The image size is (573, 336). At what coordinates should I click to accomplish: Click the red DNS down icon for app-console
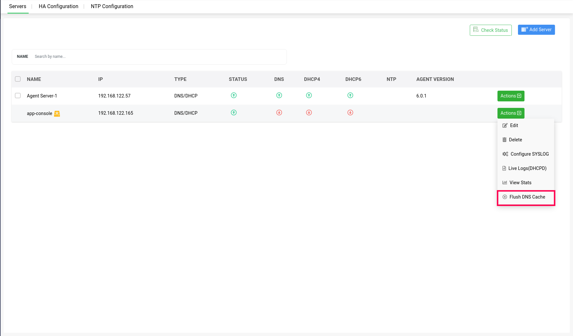(279, 113)
